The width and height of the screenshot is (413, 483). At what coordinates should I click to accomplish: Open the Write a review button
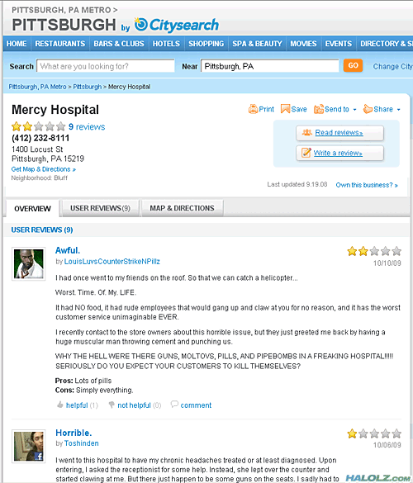(x=340, y=153)
